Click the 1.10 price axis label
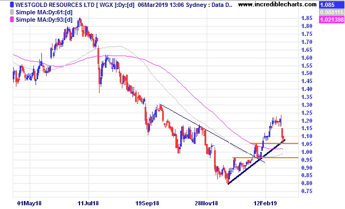Viewport: 345px width, 209px height. click(x=307, y=136)
